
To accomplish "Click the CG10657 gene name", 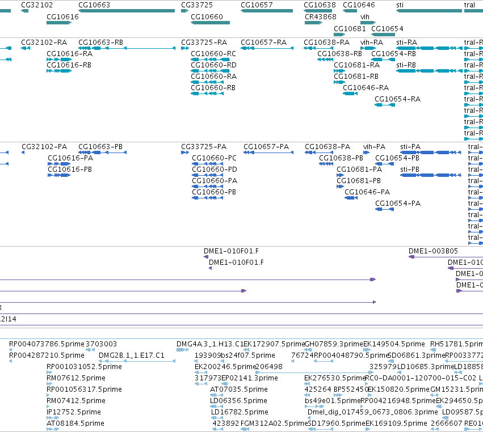I will [x=257, y=5].
